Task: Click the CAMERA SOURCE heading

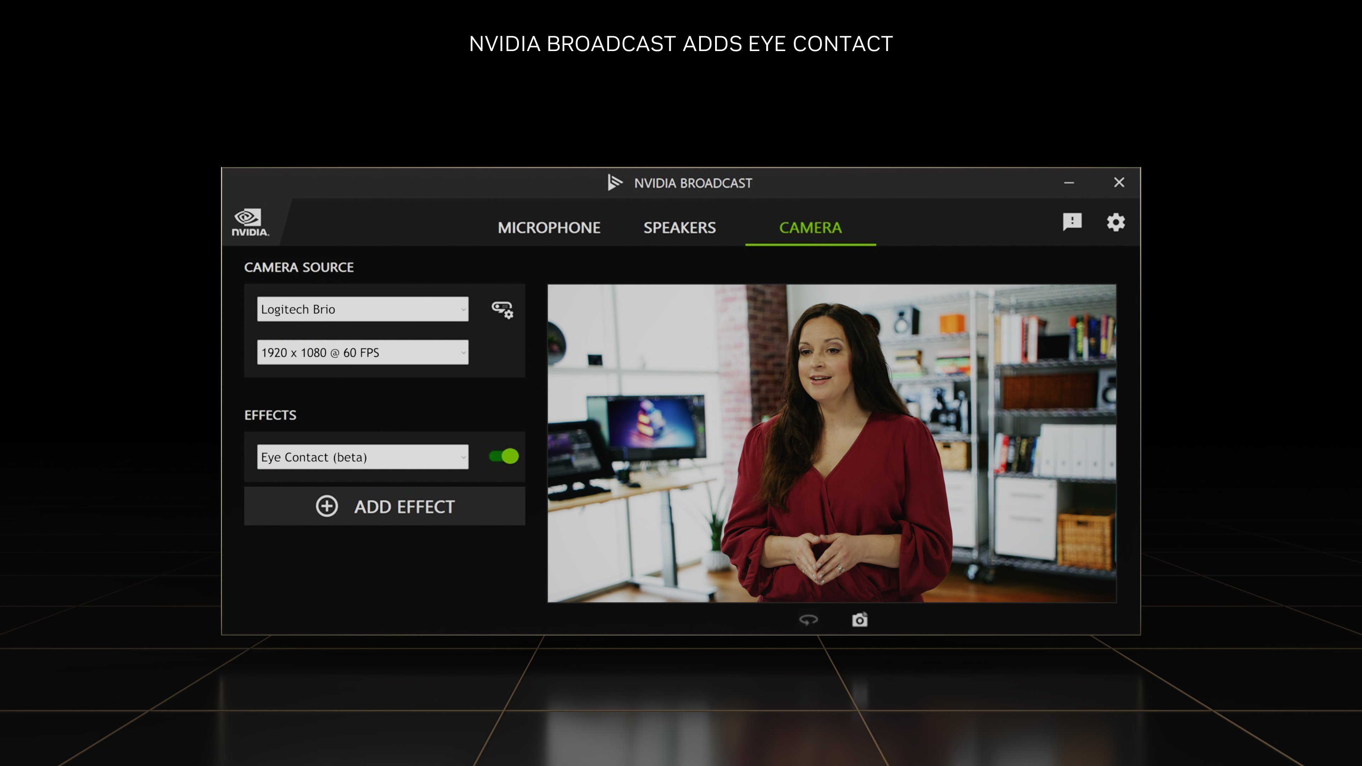Action: tap(299, 267)
